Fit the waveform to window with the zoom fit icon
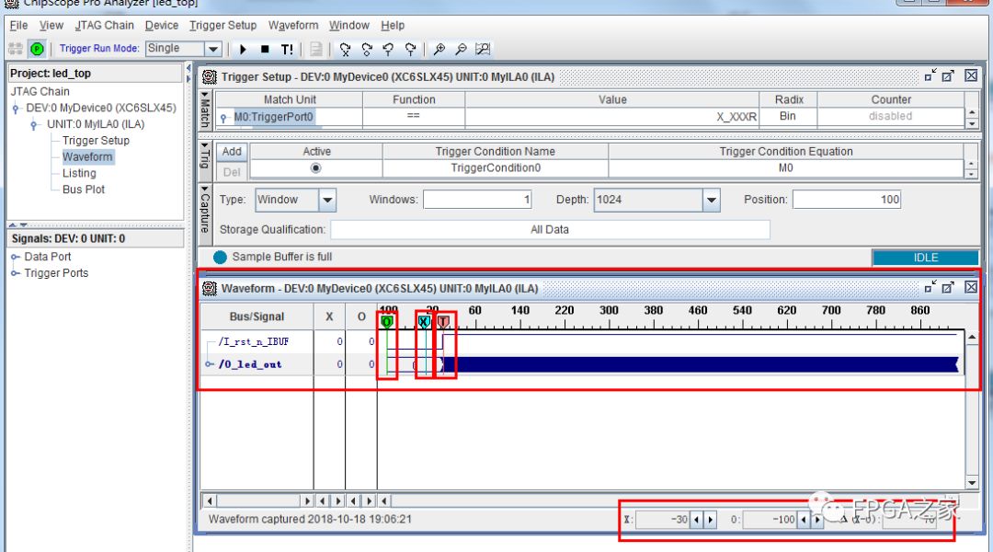The height and width of the screenshot is (552, 993). pyautogui.click(x=483, y=49)
